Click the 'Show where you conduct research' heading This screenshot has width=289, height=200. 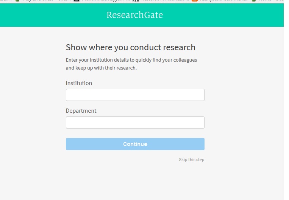click(x=130, y=47)
